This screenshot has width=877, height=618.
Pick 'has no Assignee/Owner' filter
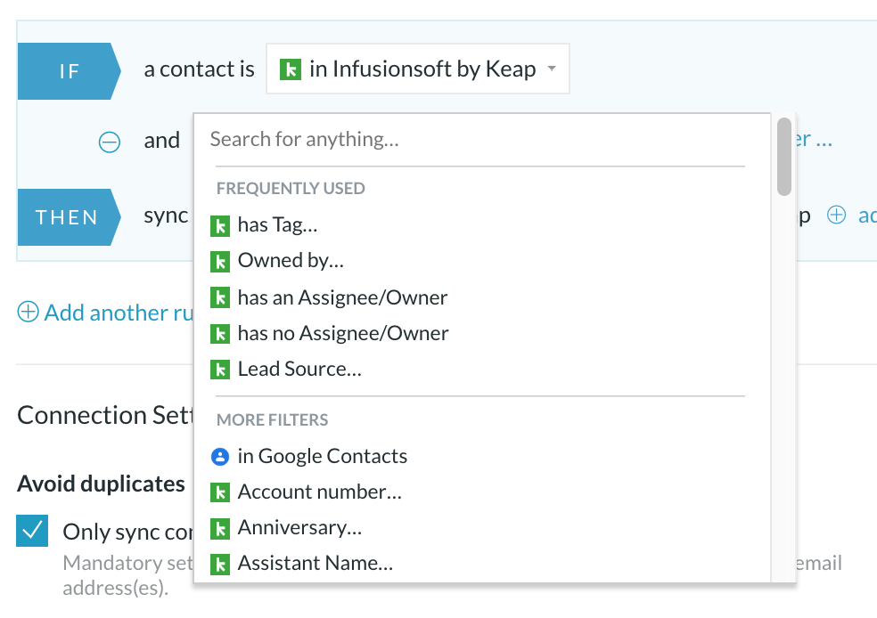click(343, 333)
